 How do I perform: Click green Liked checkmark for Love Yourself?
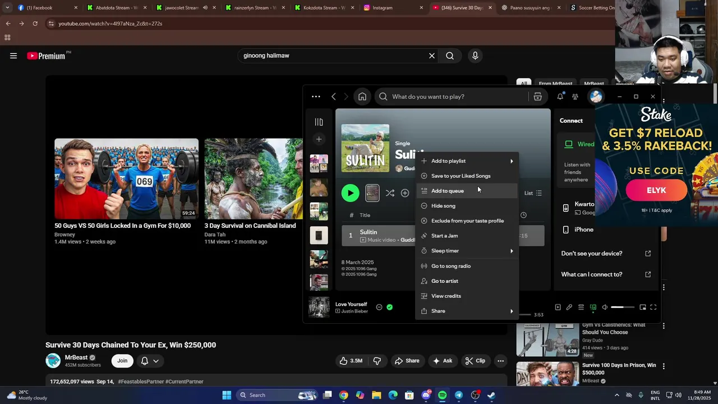click(x=390, y=307)
